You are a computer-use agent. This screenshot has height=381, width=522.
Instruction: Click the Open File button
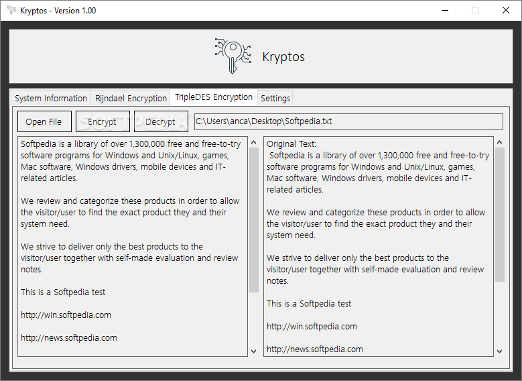(x=44, y=121)
